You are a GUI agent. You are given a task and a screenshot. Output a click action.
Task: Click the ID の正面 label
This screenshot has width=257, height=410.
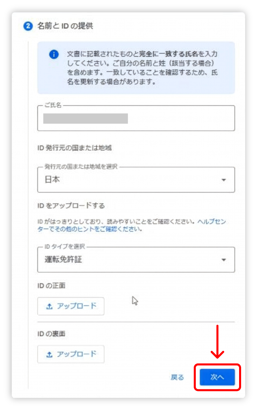click(51, 286)
